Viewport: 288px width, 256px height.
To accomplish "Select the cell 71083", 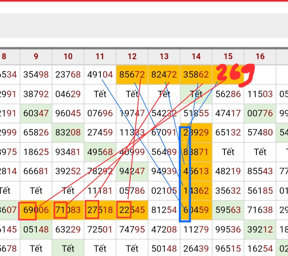I will (68, 210).
